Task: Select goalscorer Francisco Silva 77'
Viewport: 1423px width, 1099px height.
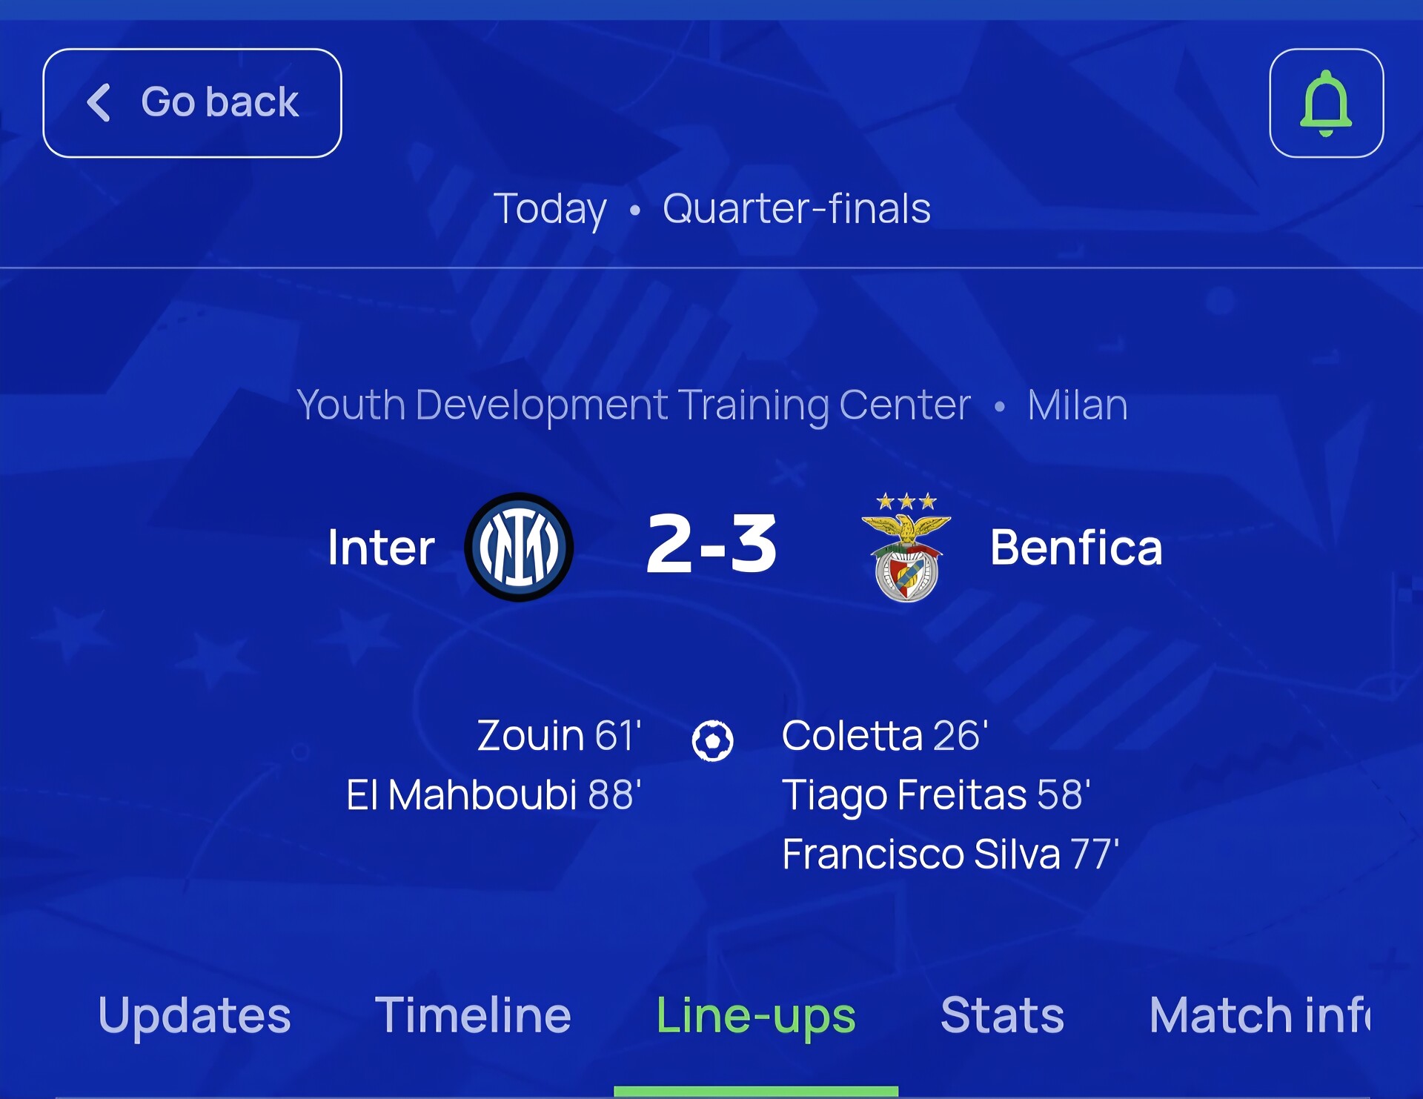Action: [950, 854]
